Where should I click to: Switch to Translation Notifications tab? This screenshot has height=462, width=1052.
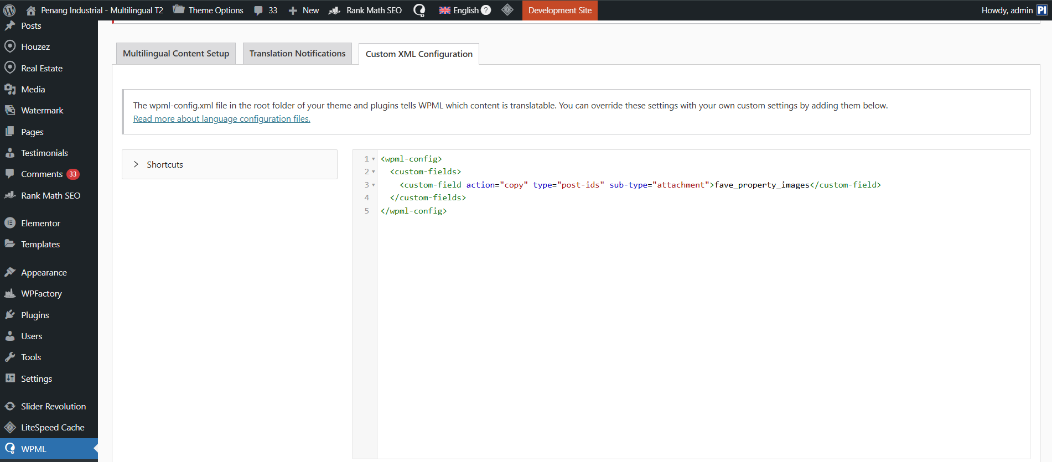297,54
